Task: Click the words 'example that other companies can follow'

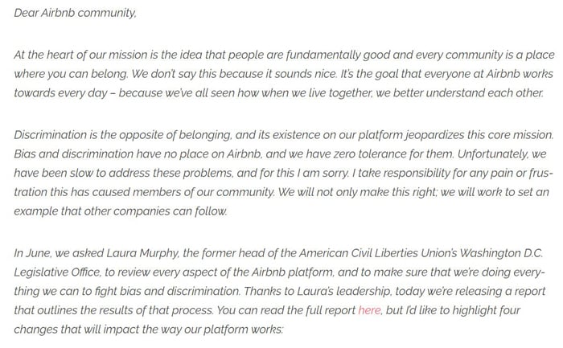Action: click(x=121, y=211)
